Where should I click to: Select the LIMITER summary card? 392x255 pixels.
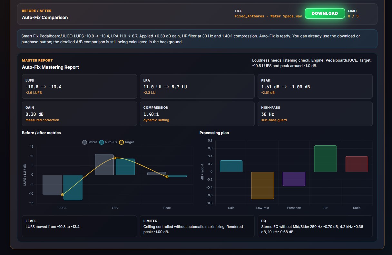(x=197, y=226)
